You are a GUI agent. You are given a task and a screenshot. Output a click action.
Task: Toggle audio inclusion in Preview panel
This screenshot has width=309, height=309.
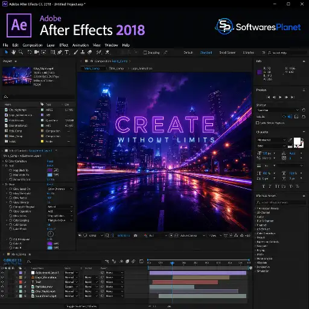[x=290, y=116]
